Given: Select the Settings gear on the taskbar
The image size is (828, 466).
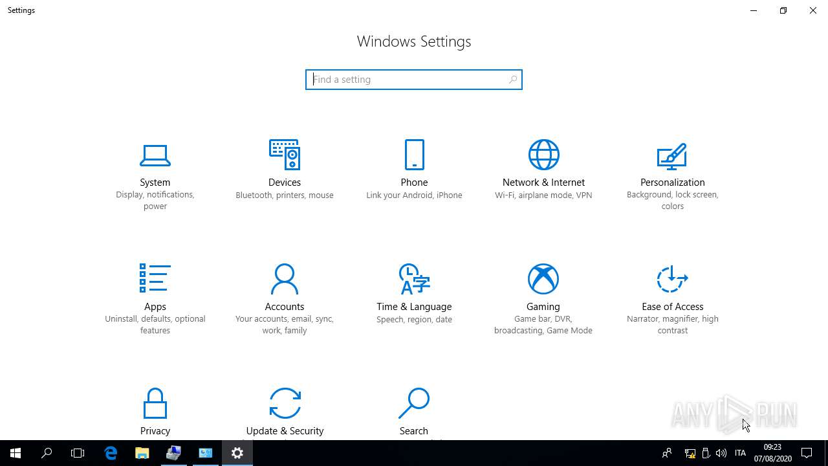Looking at the screenshot, I should click(237, 453).
